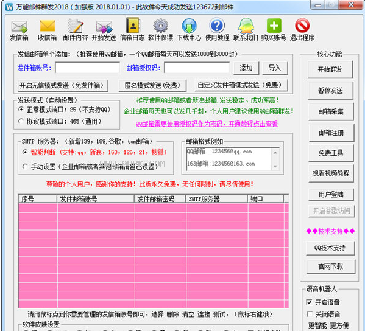This screenshot has width=365, height=331.
Task: Click the 退出程序 exit program icon
Action: point(302,29)
